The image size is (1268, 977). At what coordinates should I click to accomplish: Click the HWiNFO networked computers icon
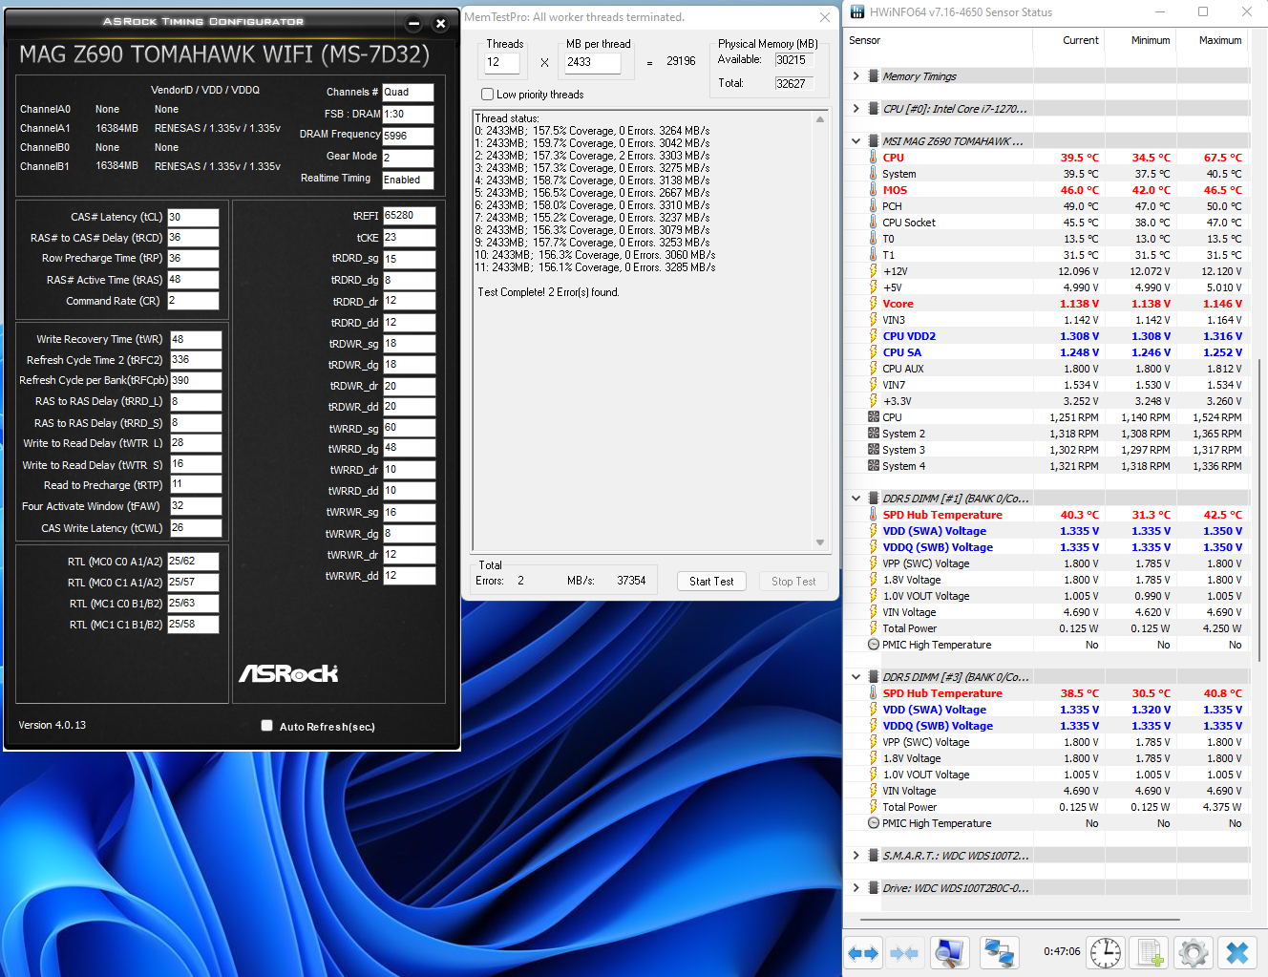999,952
